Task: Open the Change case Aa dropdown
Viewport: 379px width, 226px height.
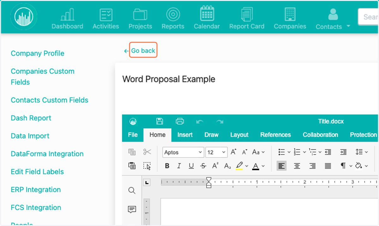Action: 258,152
